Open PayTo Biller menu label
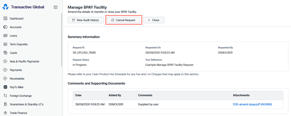The height and width of the screenshot is (116, 291). coord(17,87)
